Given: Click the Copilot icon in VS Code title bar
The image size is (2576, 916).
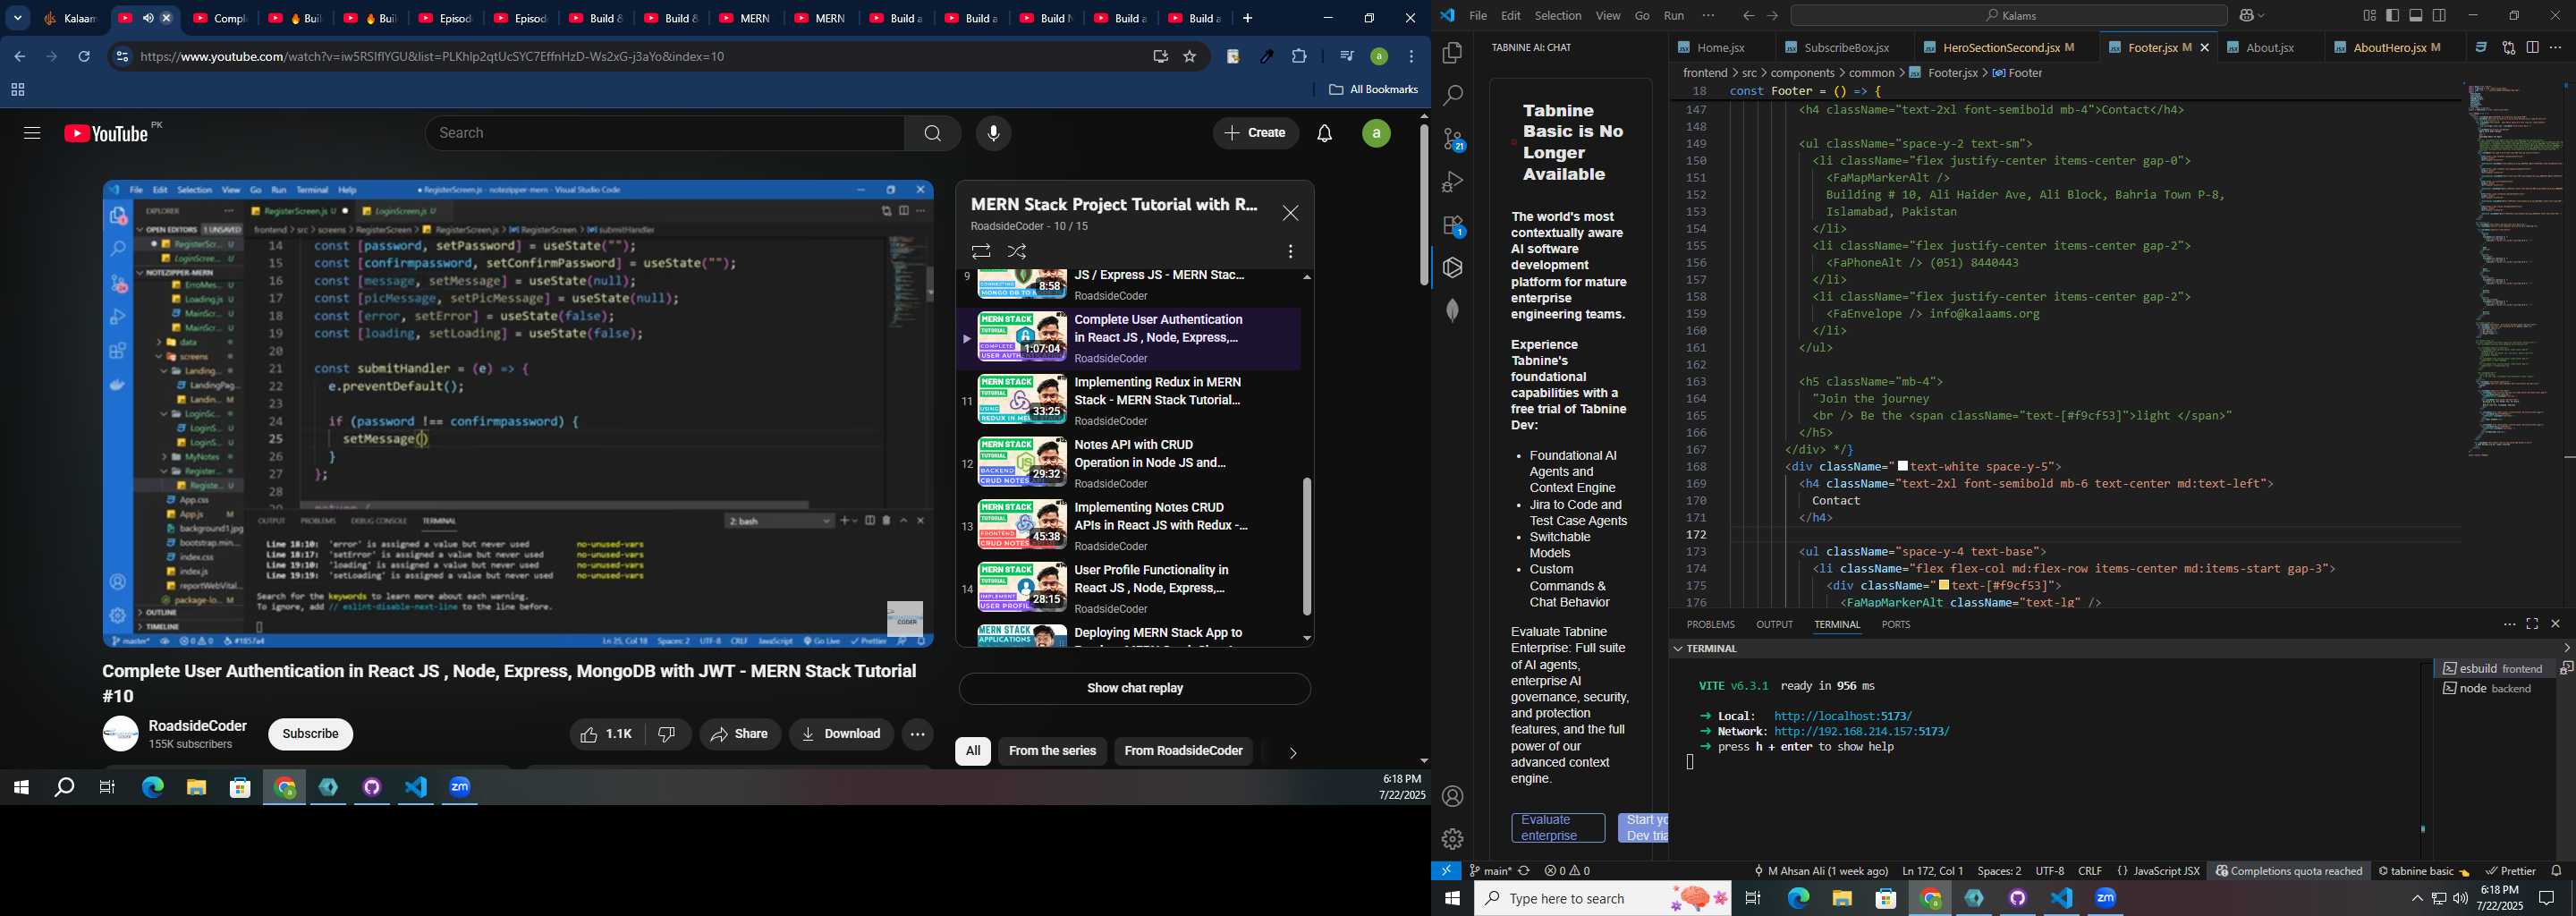Looking at the screenshot, I should click(x=2246, y=16).
